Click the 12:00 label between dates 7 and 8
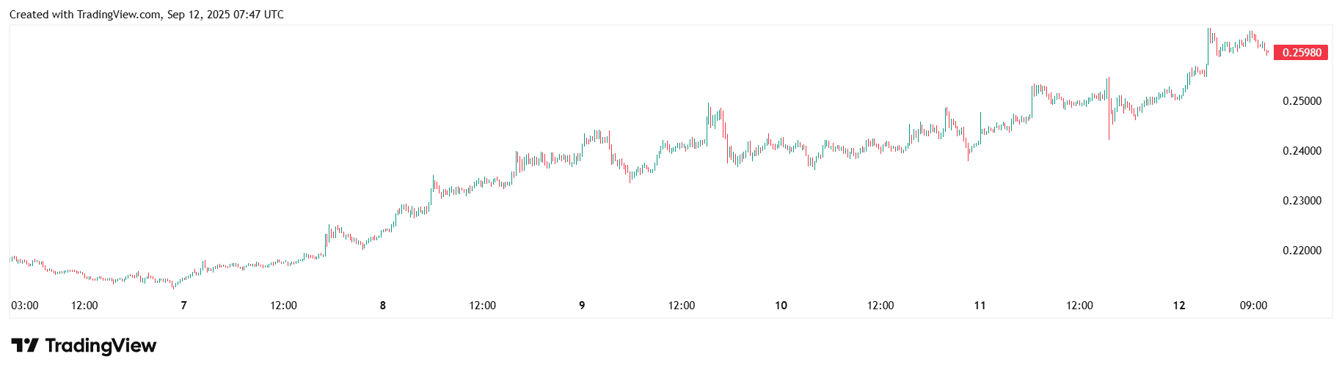Screen dimensions: 1342x373 (x=283, y=306)
